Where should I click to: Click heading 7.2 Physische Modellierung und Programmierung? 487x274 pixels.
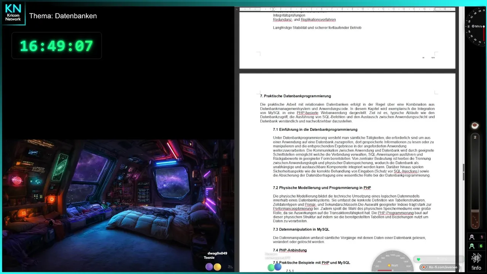coord(322,188)
